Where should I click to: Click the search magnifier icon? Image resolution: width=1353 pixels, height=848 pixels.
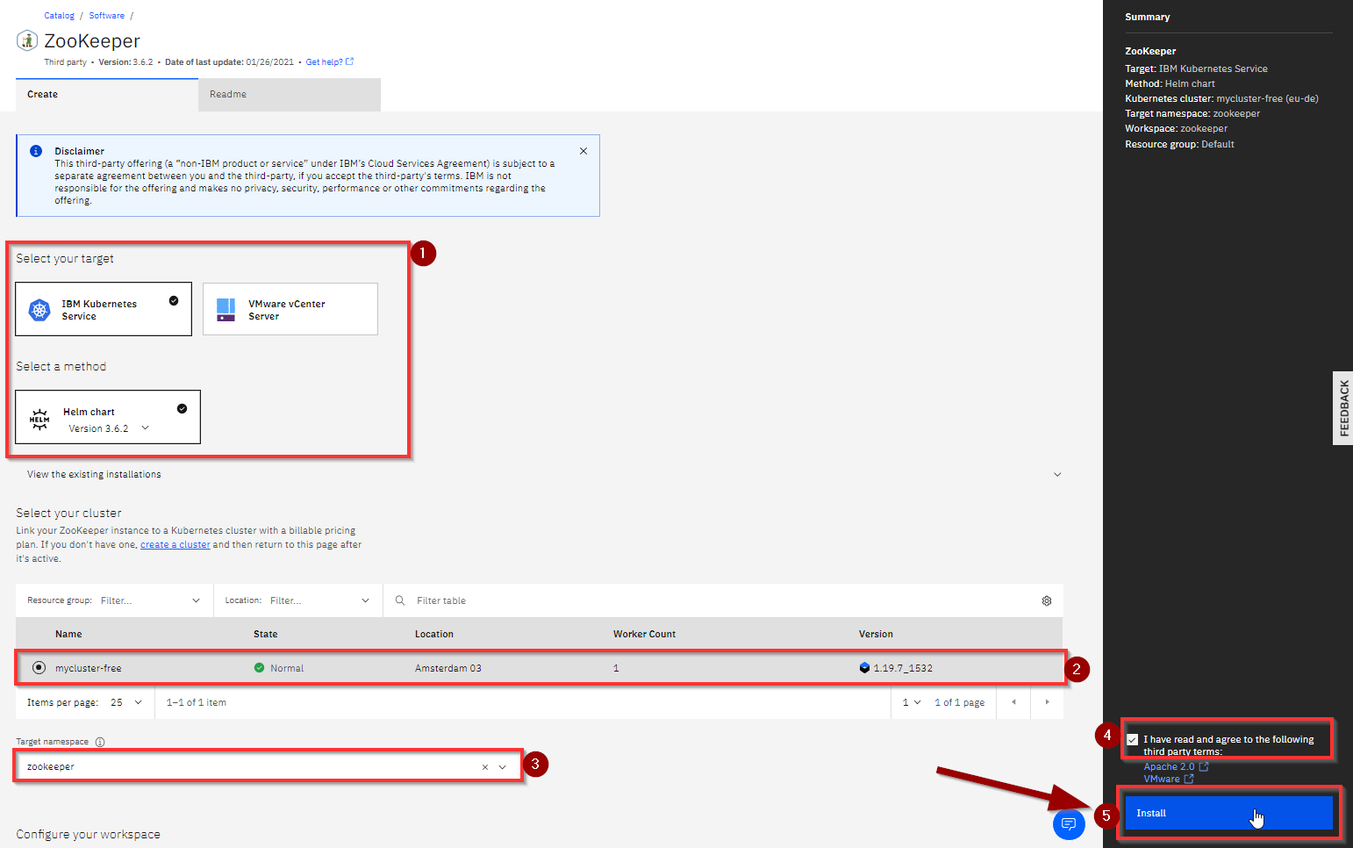point(400,600)
